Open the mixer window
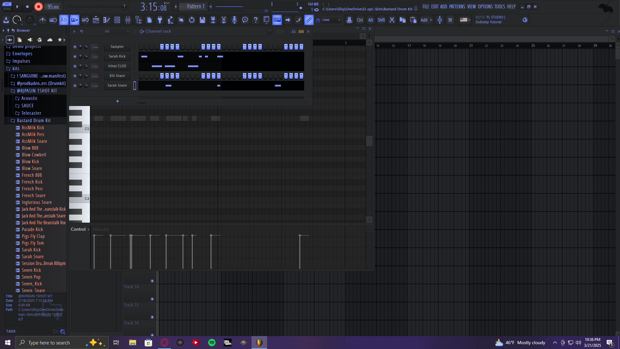The width and height of the screenshot is (620, 349). point(128,20)
